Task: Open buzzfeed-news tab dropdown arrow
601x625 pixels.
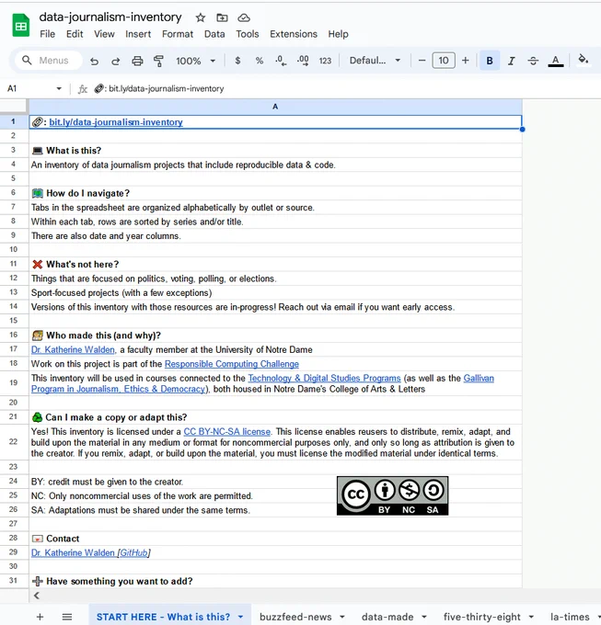Action: (x=342, y=617)
